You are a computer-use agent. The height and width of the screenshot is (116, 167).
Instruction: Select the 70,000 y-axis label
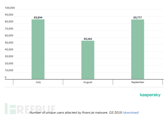pos(9,29)
